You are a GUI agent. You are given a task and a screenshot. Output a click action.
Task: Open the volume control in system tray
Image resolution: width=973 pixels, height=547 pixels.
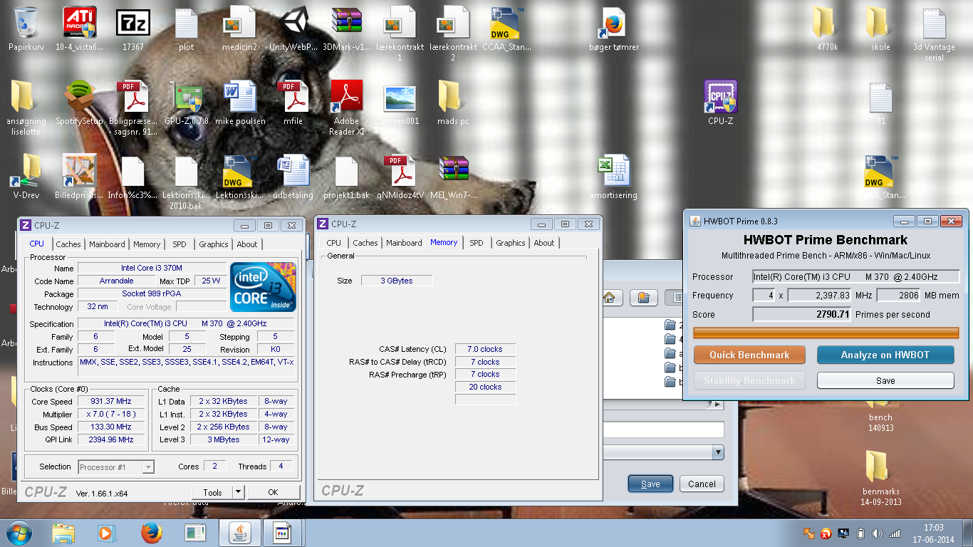[877, 533]
